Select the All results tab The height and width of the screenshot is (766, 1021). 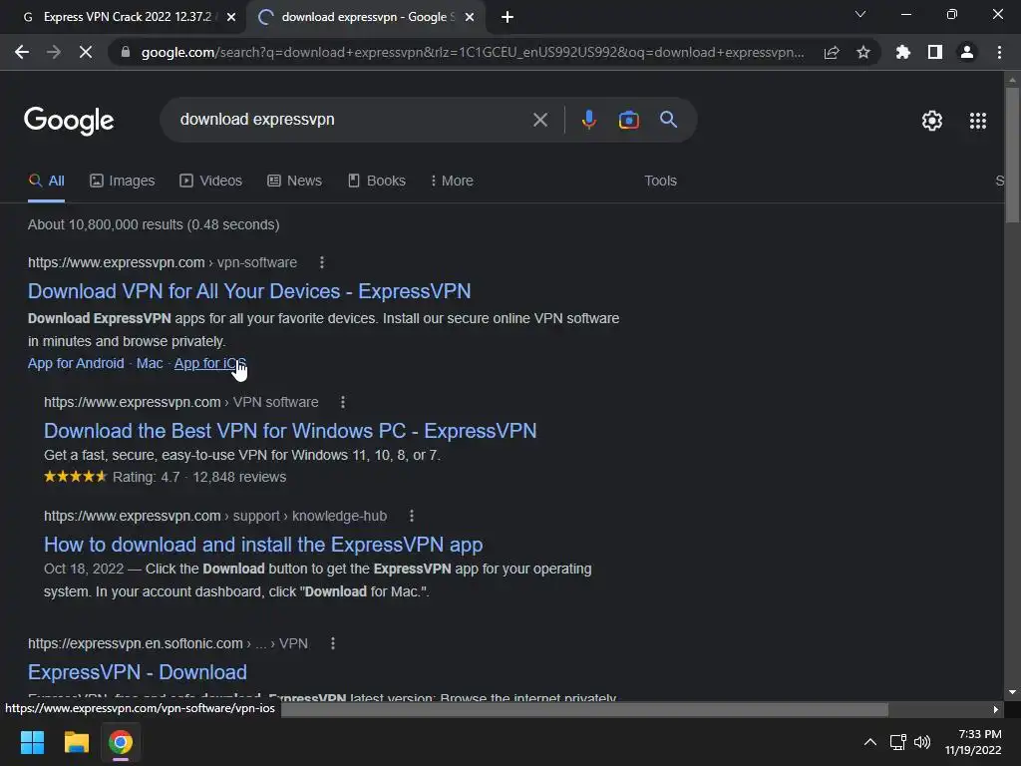[46, 182]
